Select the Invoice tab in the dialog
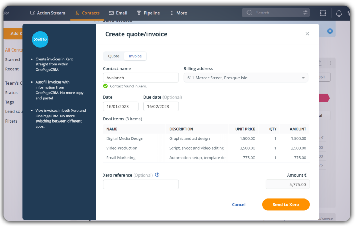357x226 pixels. point(135,56)
